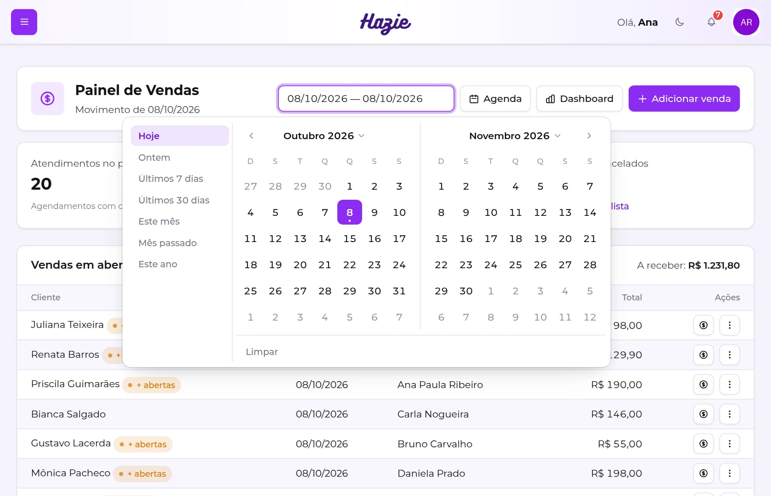Click payment icon in Priscila Guimarães row

tap(704, 384)
